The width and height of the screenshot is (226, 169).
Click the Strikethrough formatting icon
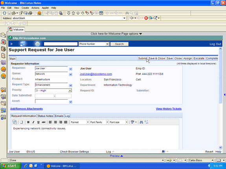(44, 122)
